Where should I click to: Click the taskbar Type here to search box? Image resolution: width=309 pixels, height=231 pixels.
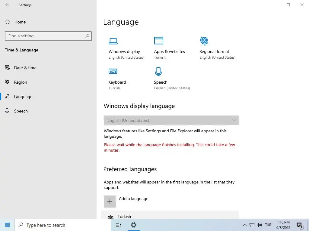point(63,225)
